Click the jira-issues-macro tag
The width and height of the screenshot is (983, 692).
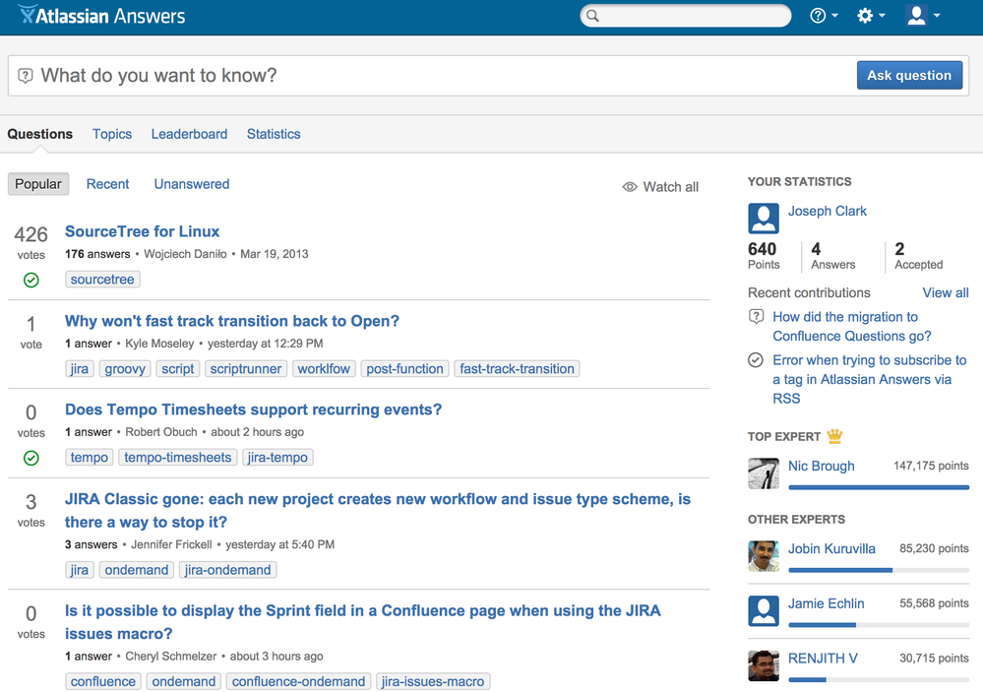click(433, 681)
